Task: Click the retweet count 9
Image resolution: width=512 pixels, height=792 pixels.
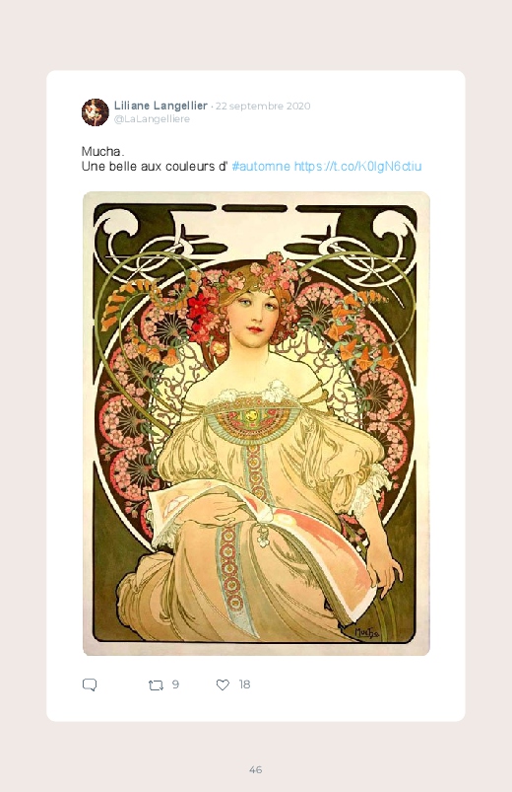Action: click(x=175, y=684)
